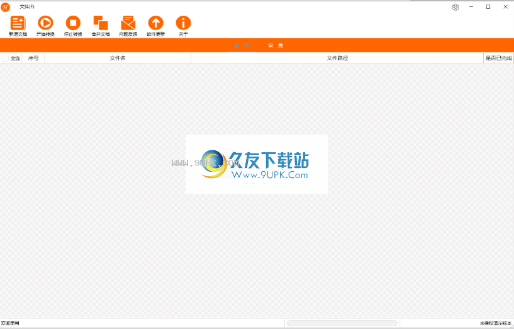Click the 未授权演示版本 status text
The width and height of the screenshot is (514, 329).
coord(496,323)
